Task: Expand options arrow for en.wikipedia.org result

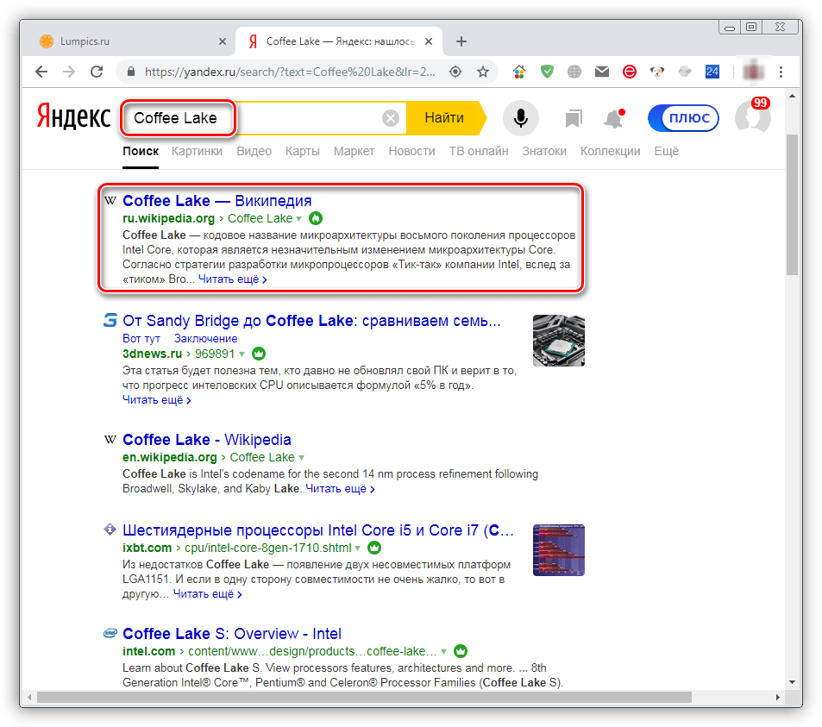Action: (301, 458)
